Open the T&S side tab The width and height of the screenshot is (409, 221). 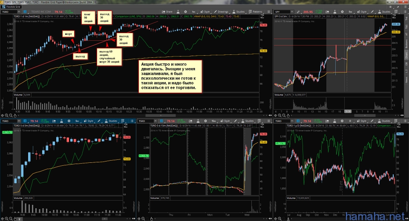tap(406, 26)
